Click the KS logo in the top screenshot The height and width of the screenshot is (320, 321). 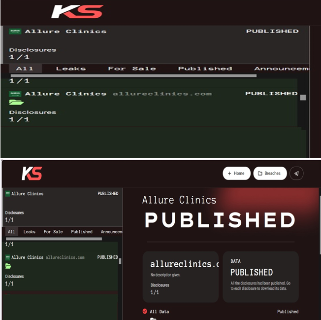[x=77, y=12]
